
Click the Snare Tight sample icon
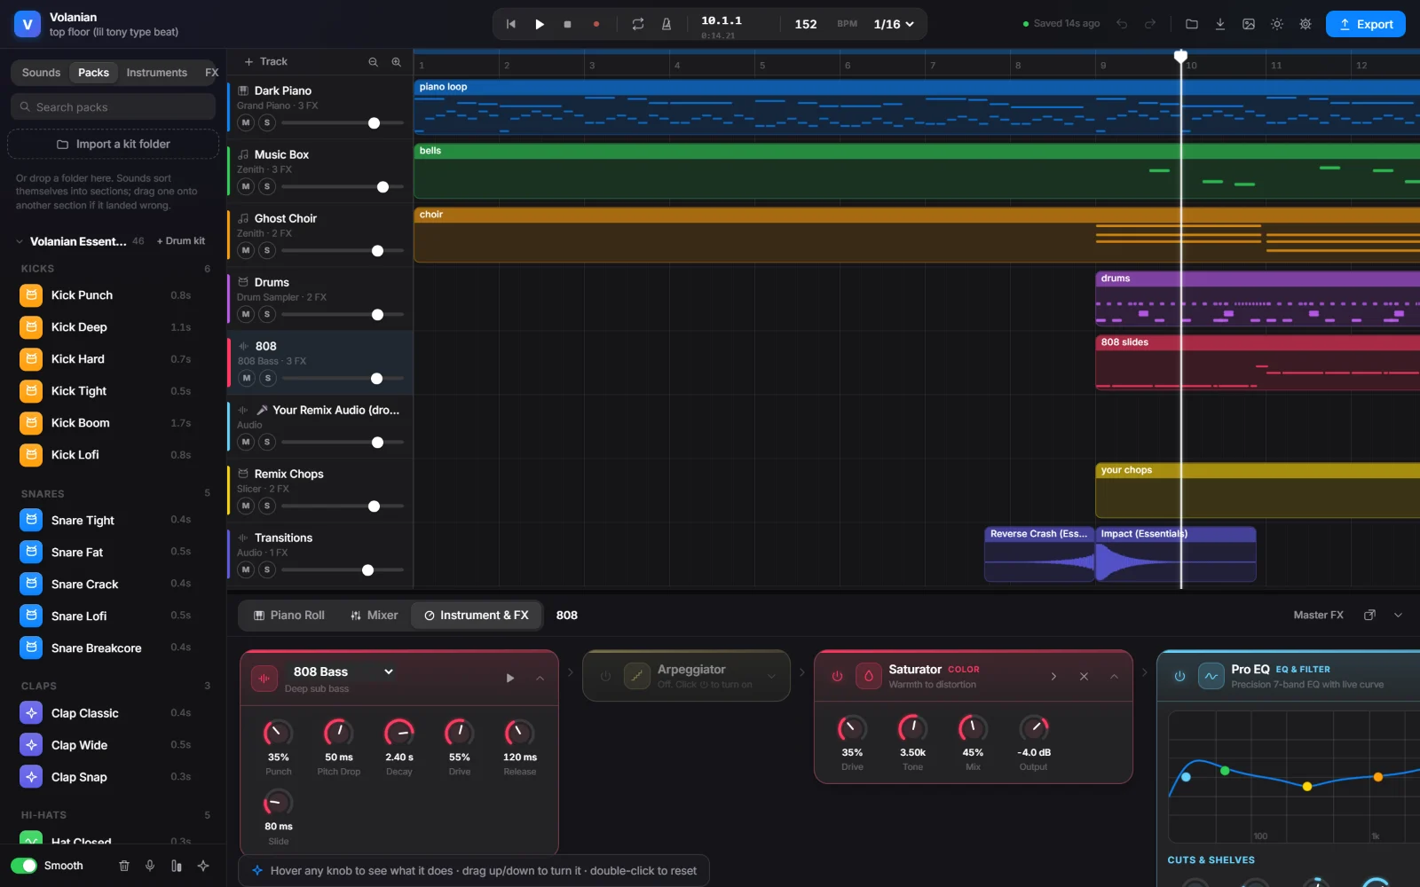pyautogui.click(x=31, y=520)
